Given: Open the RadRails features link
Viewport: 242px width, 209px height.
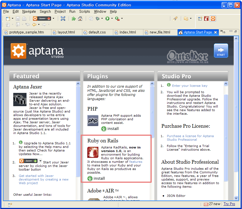Looking at the screenshot, I should coord(136,162).
